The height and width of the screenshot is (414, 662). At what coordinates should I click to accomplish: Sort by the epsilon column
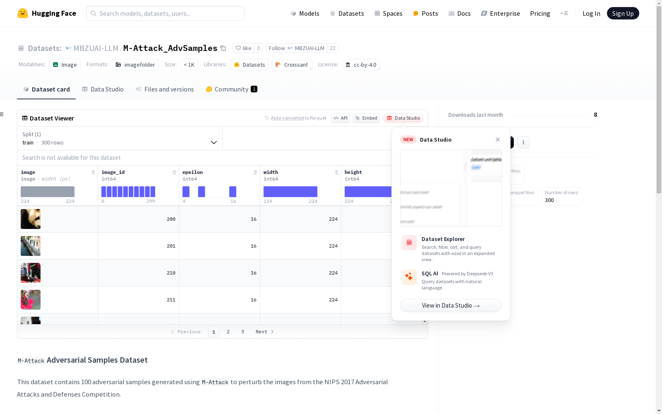pos(255,172)
